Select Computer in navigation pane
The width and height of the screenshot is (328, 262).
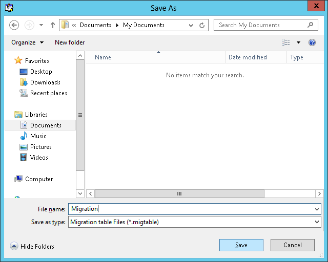[38, 179]
